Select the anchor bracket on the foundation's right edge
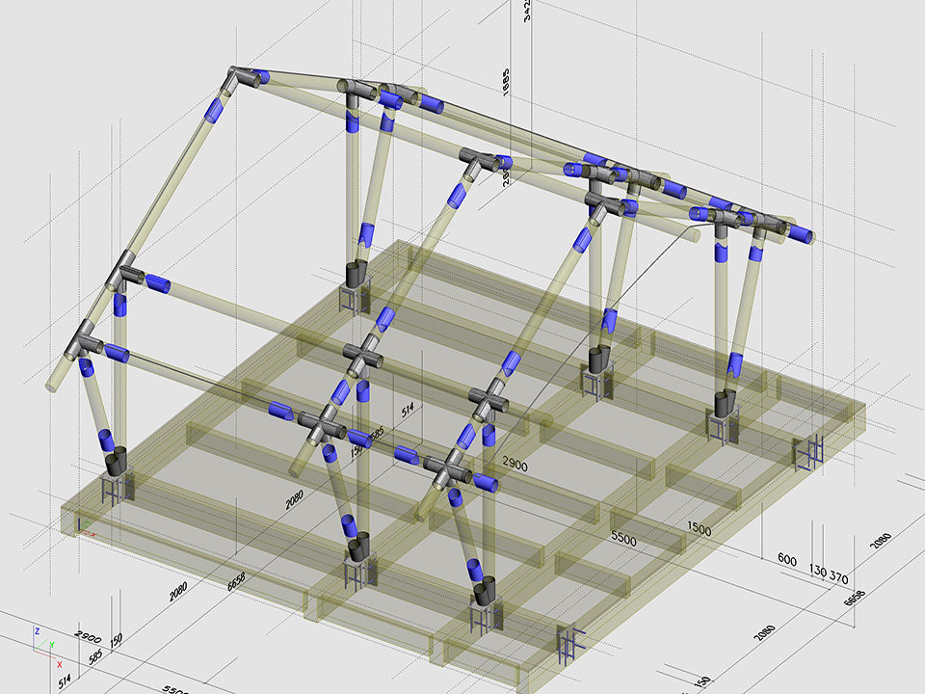This screenshot has width=925, height=694. [808, 451]
